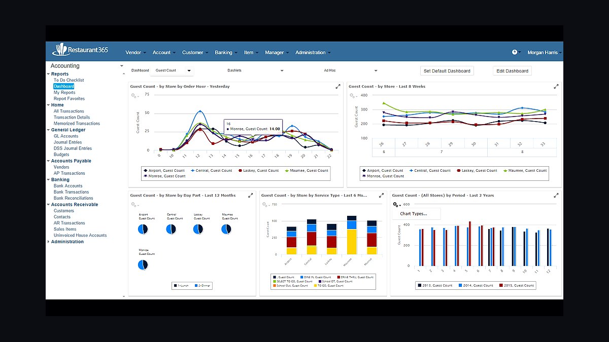Toggle DINE IN Guest Count legend series
609x342 pixels.
pyautogui.click(x=315, y=277)
